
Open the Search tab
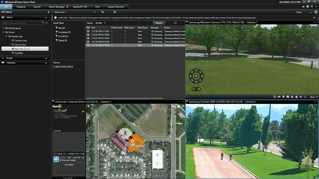37,7
